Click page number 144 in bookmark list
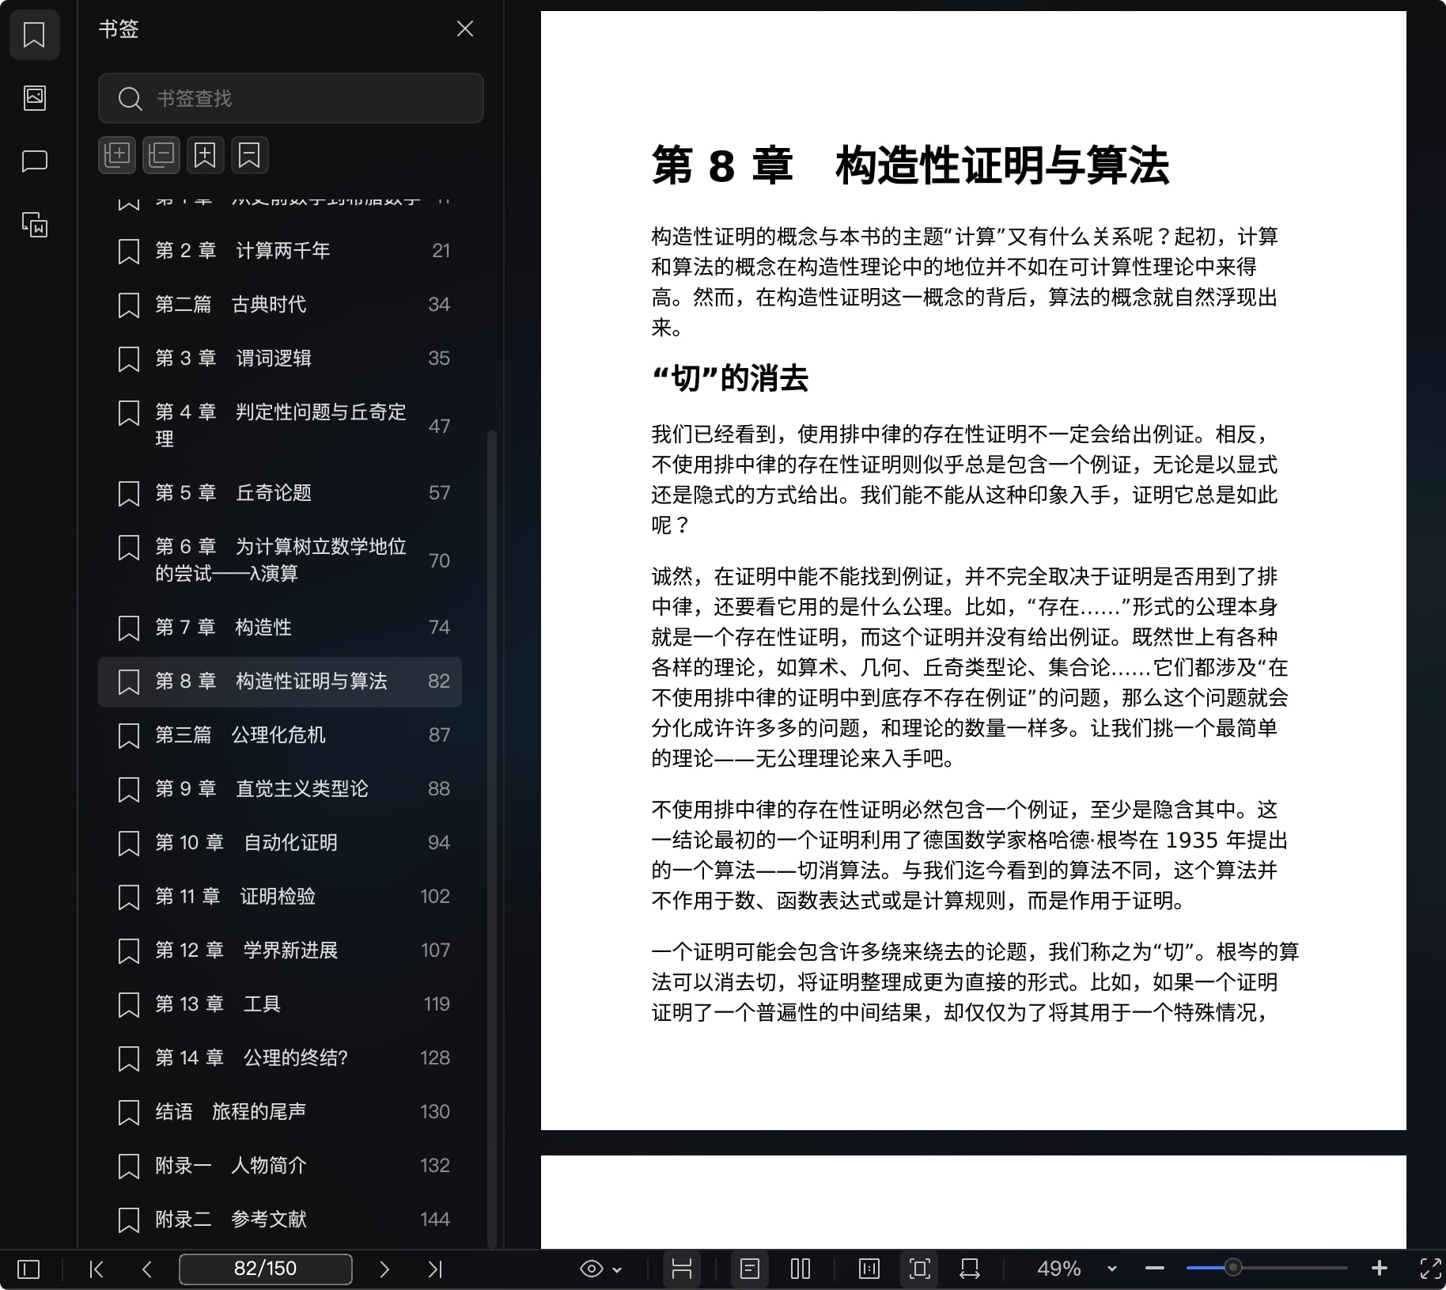This screenshot has height=1290, width=1446. click(x=435, y=1220)
